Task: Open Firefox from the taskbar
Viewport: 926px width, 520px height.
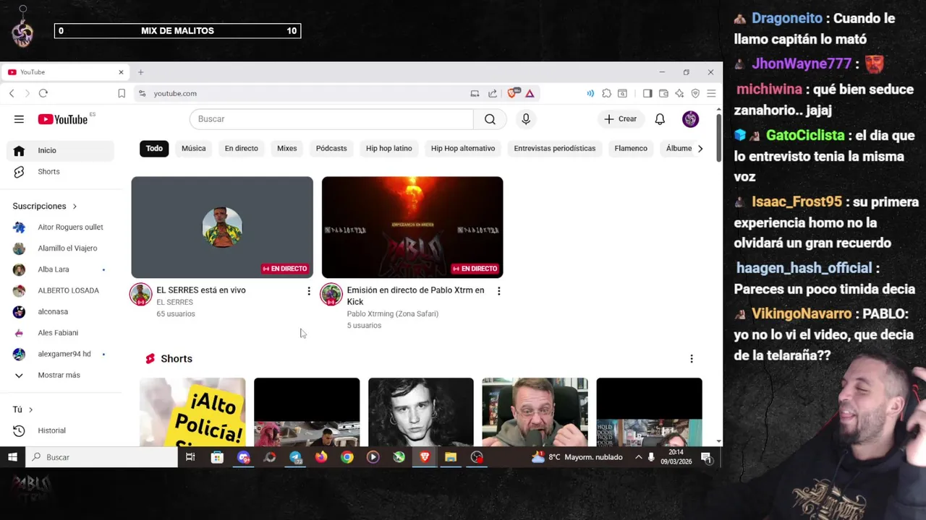Action: point(321,457)
